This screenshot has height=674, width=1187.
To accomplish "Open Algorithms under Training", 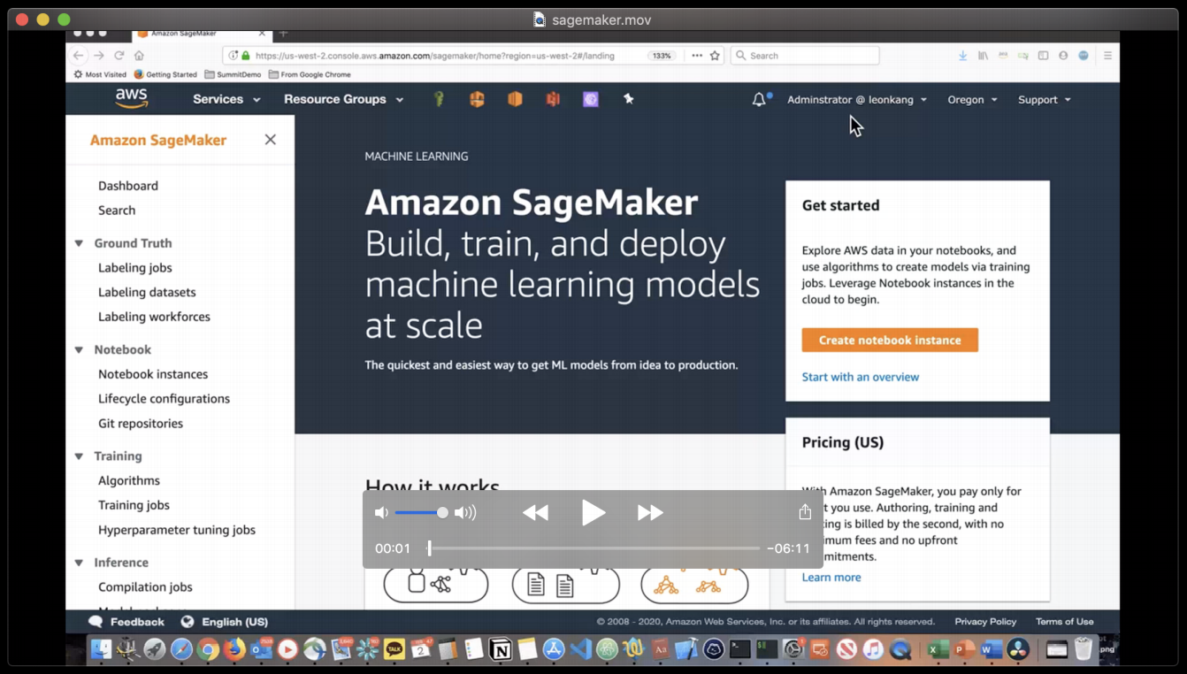I will pos(129,480).
